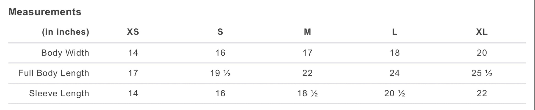The width and height of the screenshot is (535, 110).
Task: Click the M size column header
Action: [307, 32]
